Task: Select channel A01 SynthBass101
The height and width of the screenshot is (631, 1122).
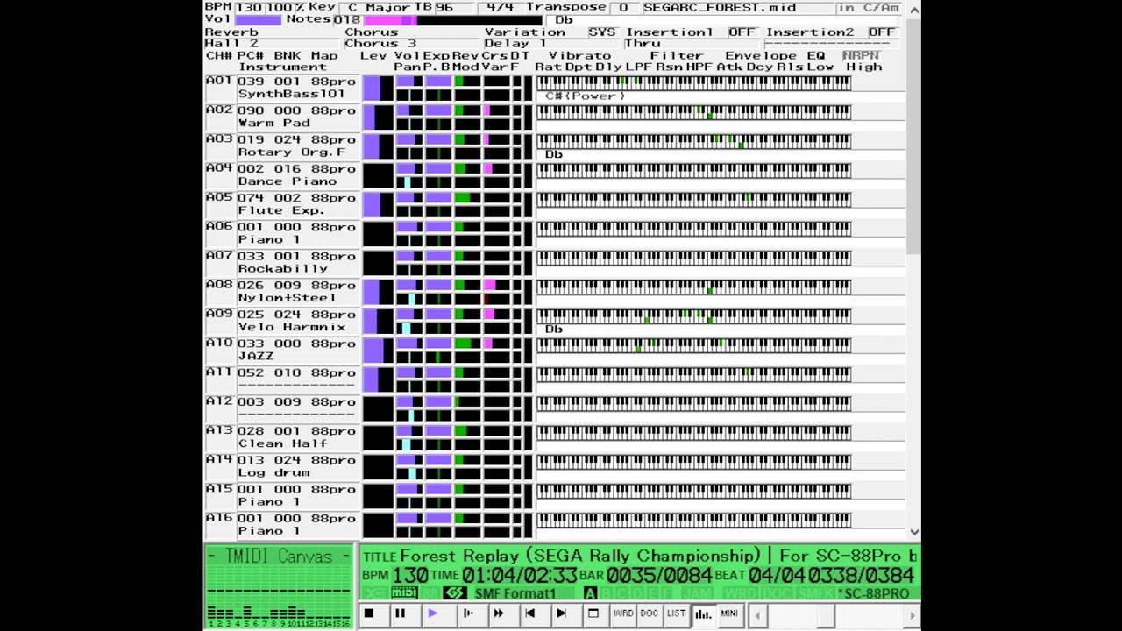Action: pos(283,88)
